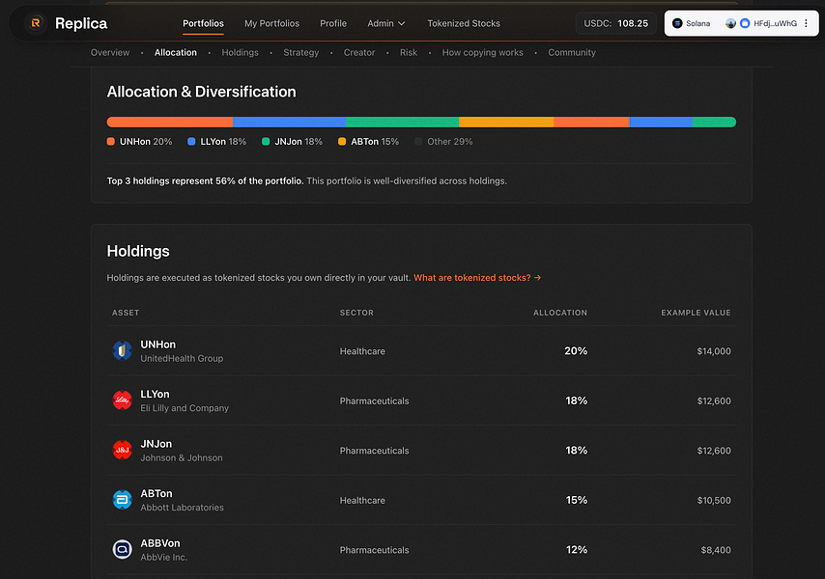Go to My Portfolios
The width and height of the screenshot is (825, 579).
point(271,23)
